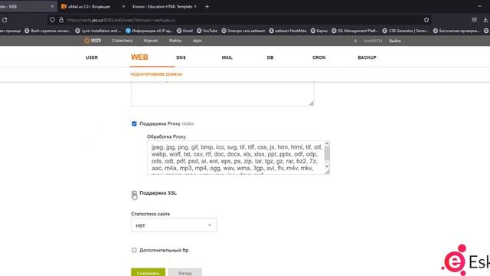Open the кабинет HostiMan bookmark
490x276 pixels.
[x=288, y=31]
